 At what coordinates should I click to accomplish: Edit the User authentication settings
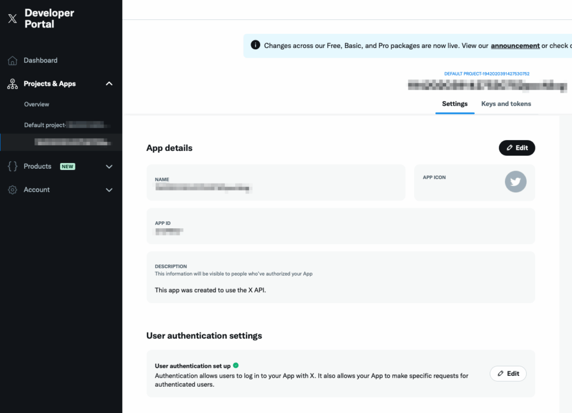[x=508, y=374]
